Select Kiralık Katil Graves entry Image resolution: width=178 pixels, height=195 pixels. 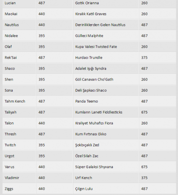91,14
